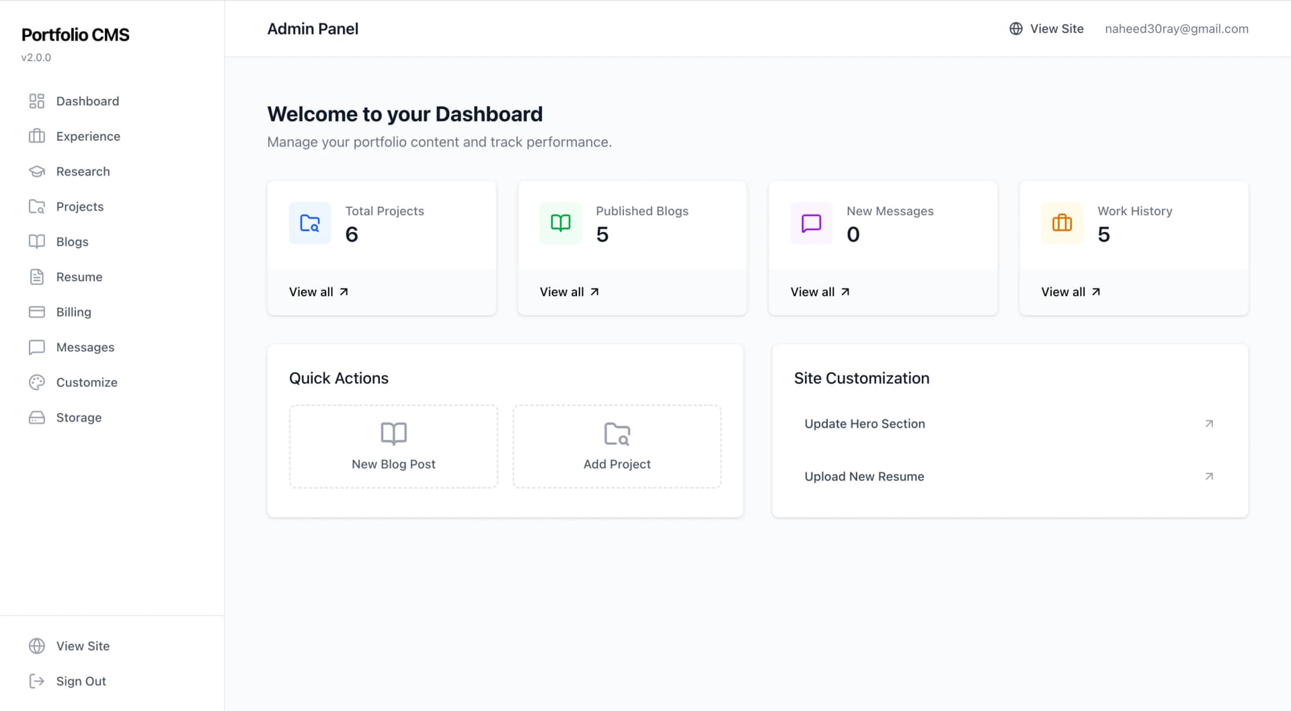This screenshot has height=711, width=1291.
Task: Select the Customize palette icon in sidebar
Action: coord(37,382)
